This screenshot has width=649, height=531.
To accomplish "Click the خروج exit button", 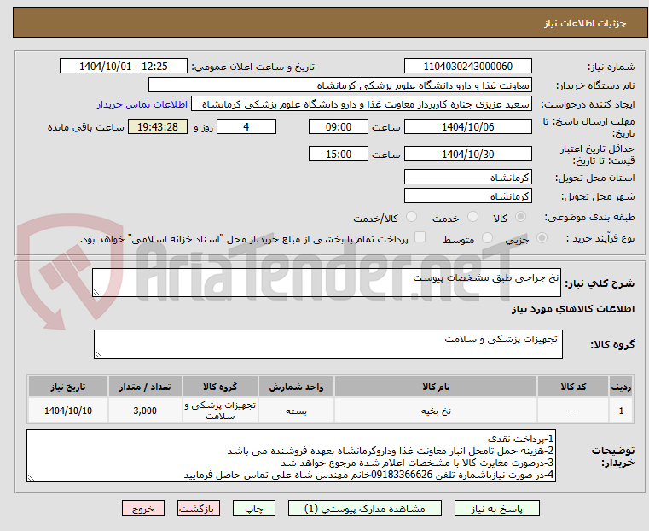I will click(x=143, y=508).
